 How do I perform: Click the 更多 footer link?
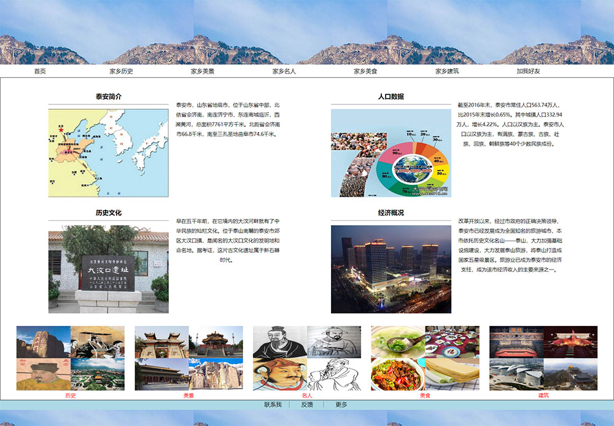(x=341, y=405)
